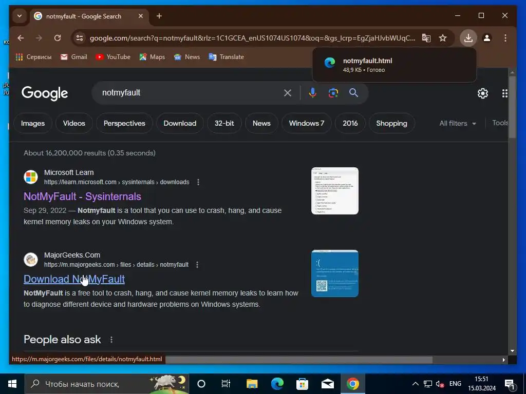Open site information icon in address bar
526x394 pixels.
tap(80, 38)
